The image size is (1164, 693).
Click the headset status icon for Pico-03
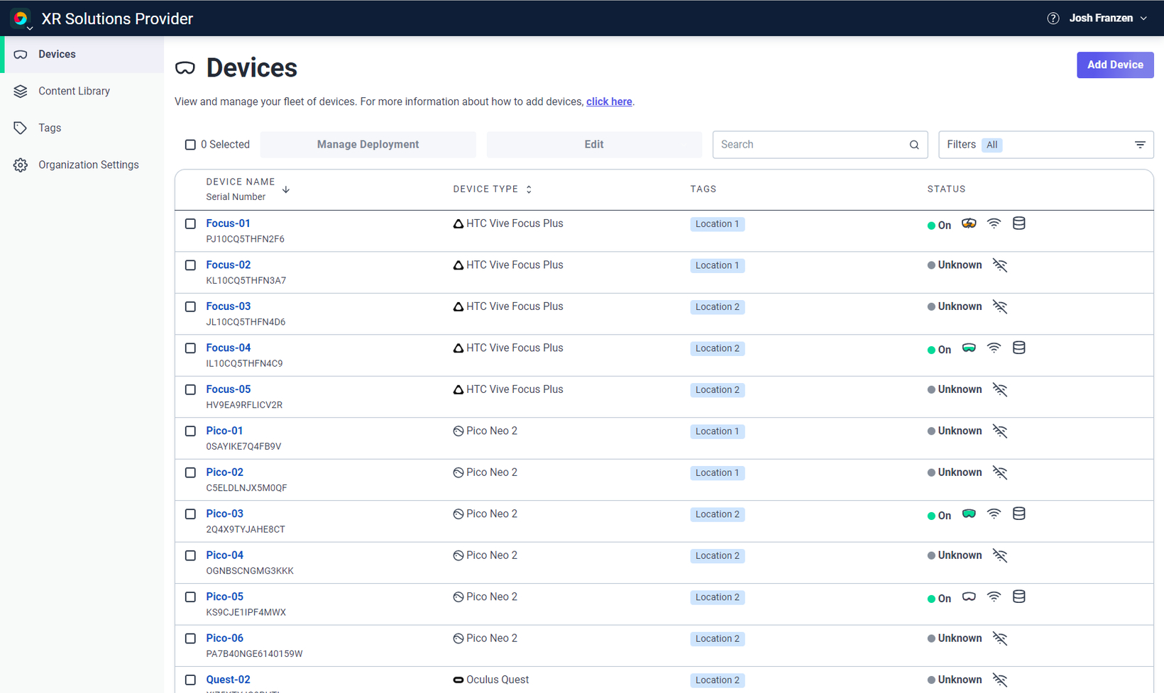[x=969, y=514]
